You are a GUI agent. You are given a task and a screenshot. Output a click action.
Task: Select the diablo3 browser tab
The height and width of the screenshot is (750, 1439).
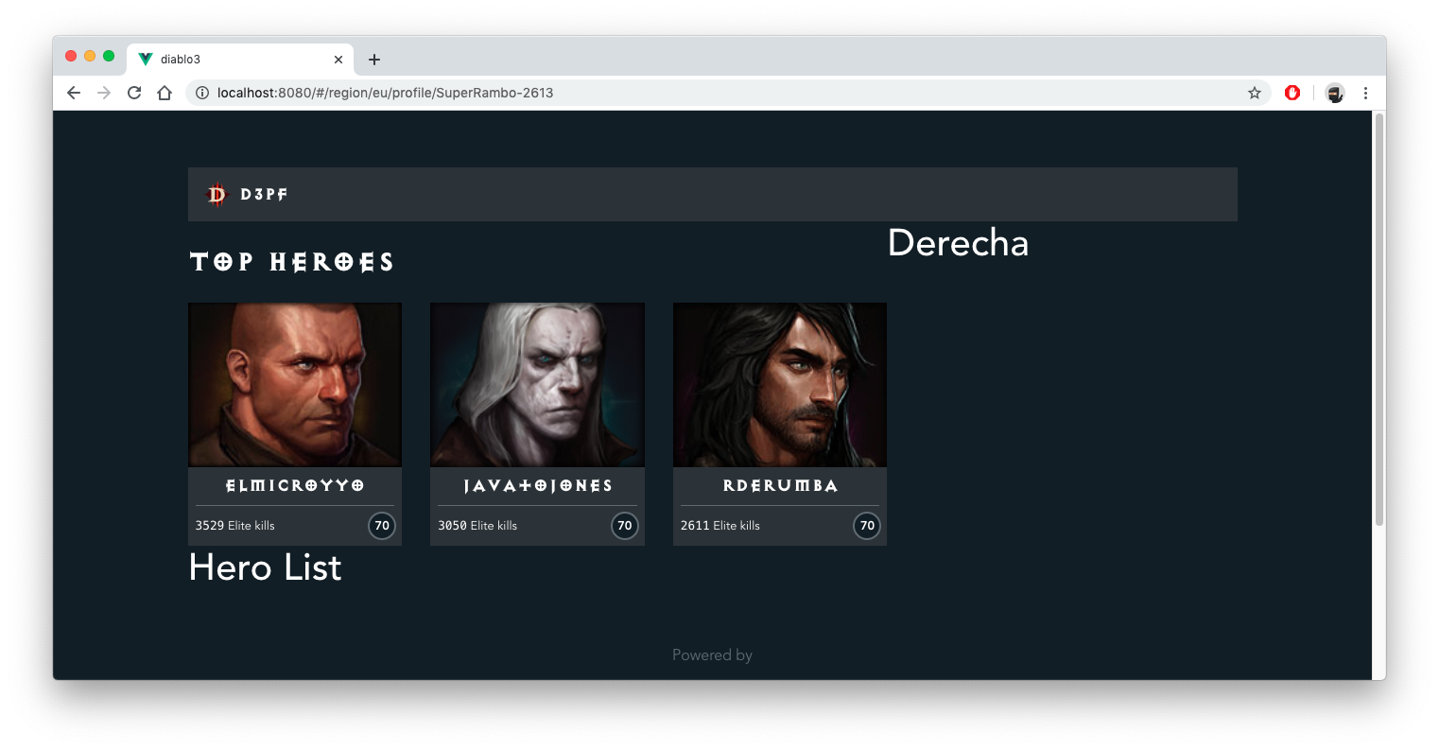[x=240, y=60]
